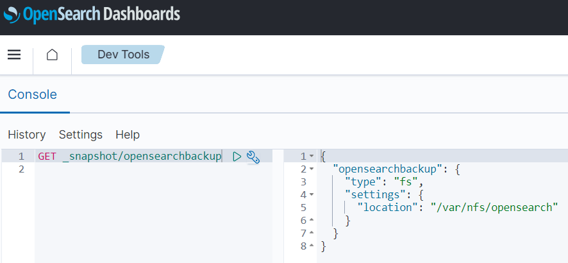This screenshot has width=568, height=263.
Task: Select the Console tab
Action: click(x=32, y=94)
